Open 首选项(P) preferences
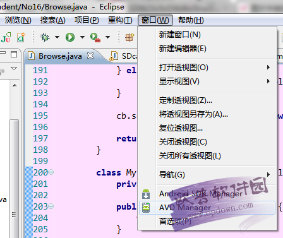Screen dimensions: 283x238 (x=207, y=222)
